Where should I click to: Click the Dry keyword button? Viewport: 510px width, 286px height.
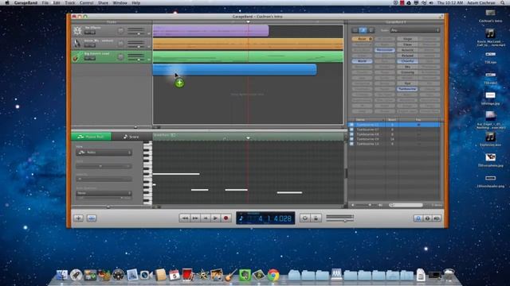coord(407,67)
